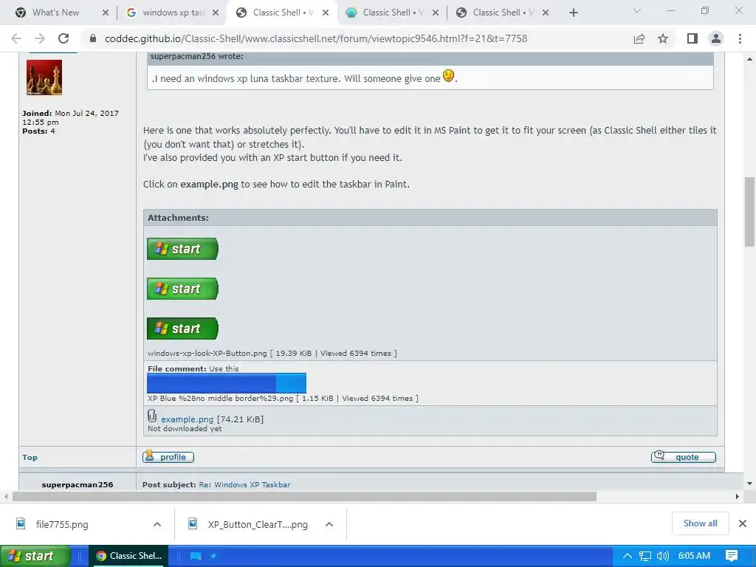Open Re: Windows XP Taskbar post subject
The width and height of the screenshot is (756, 567).
click(x=244, y=484)
